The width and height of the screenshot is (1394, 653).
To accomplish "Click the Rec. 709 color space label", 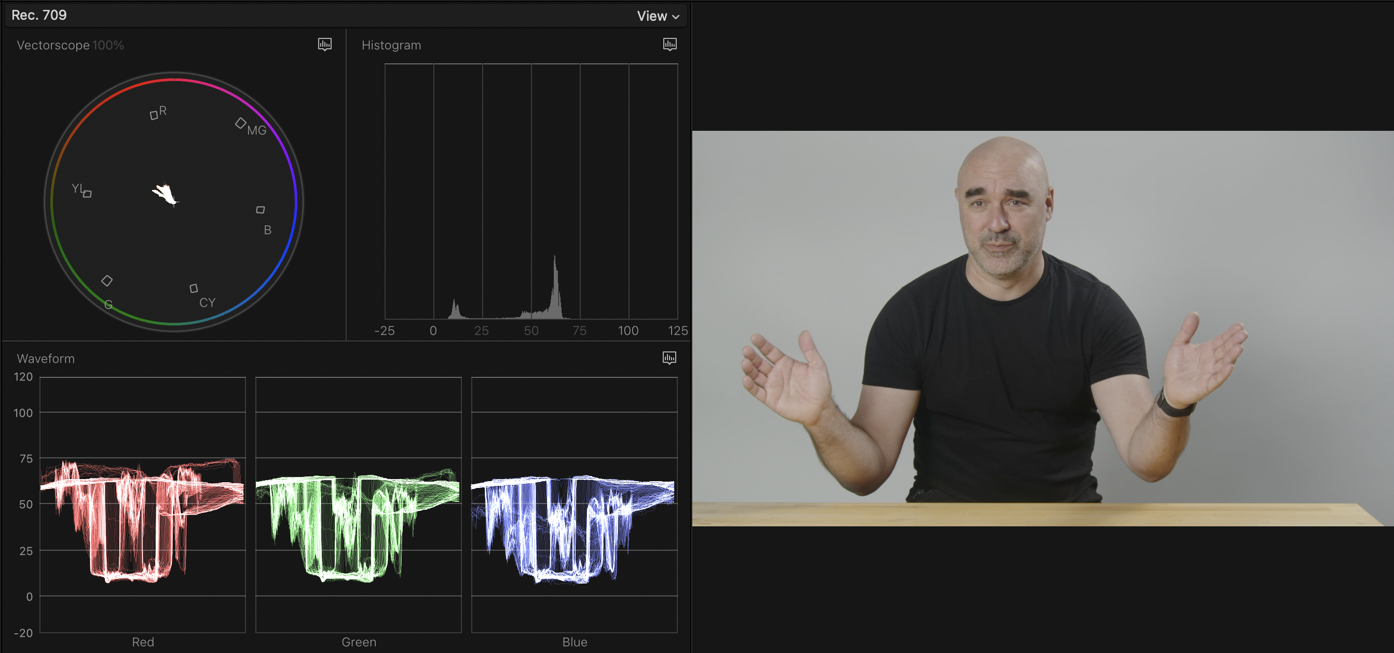I will [x=39, y=15].
